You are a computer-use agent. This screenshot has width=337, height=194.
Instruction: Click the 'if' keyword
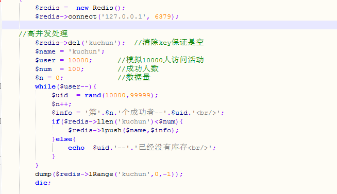(x=56, y=121)
